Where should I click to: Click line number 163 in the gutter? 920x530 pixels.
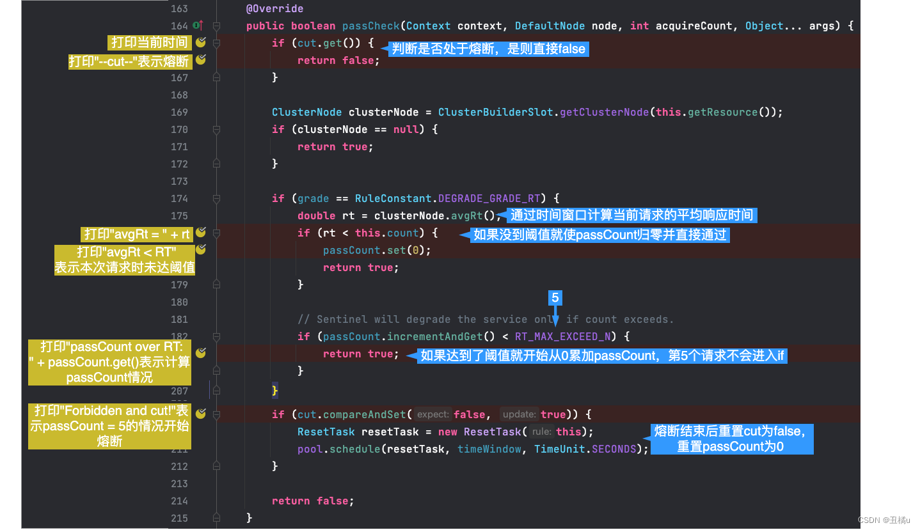click(x=179, y=9)
